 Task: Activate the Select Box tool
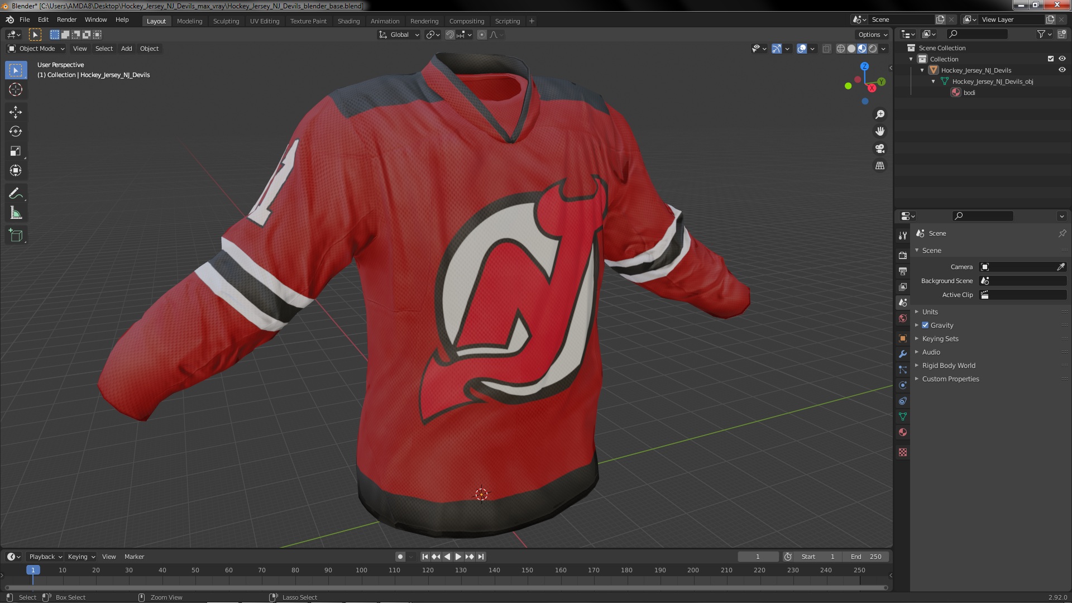pos(16,70)
